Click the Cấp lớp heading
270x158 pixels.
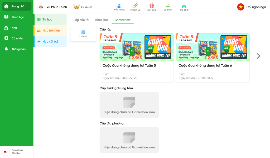[x=105, y=30]
